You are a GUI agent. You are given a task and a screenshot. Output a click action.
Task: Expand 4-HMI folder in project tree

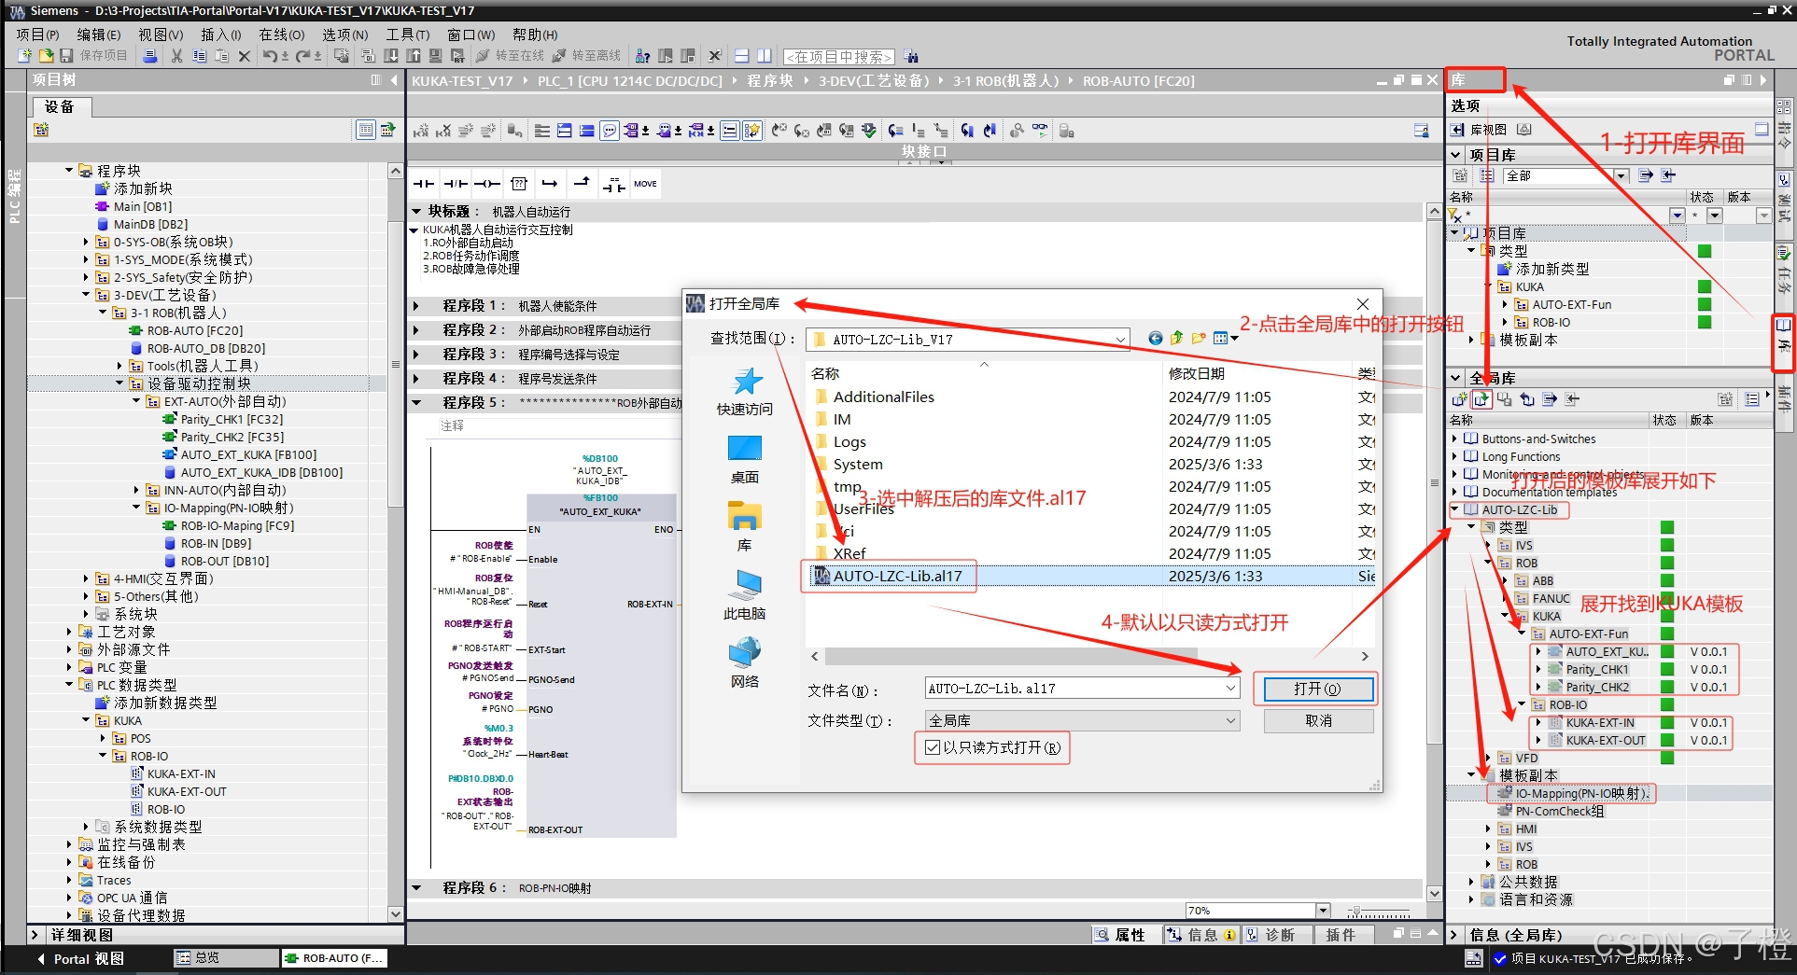[x=86, y=578]
